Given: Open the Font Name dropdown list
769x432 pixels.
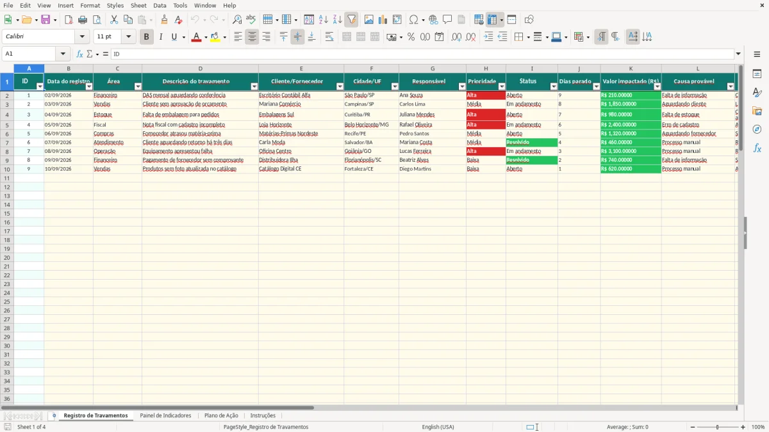Looking at the screenshot, I should coord(82,37).
